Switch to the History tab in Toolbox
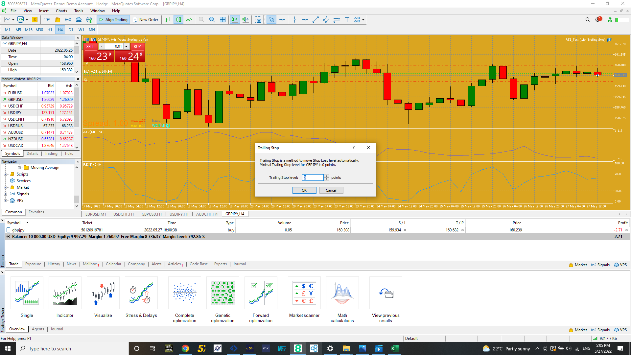Screen dimensions: 631x355 pos(54,264)
